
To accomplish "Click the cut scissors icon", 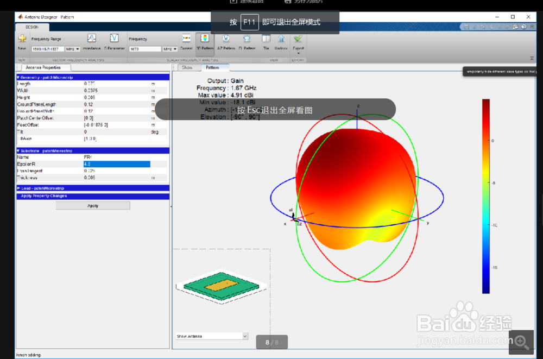I will [x=475, y=27].
